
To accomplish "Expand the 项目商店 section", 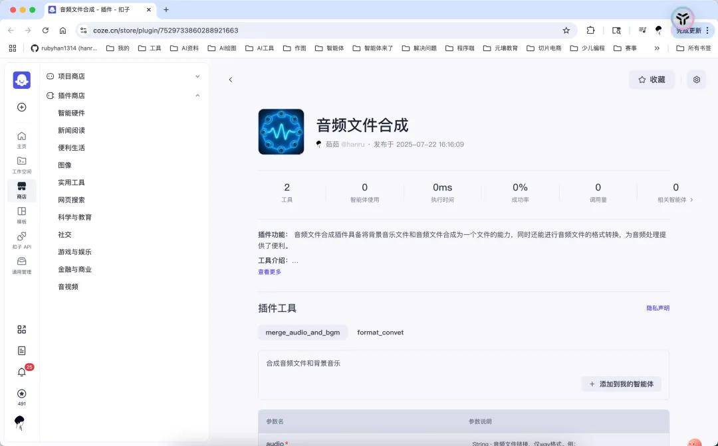I will tap(197, 76).
